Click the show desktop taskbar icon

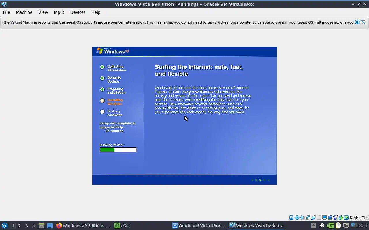click(x=50, y=225)
